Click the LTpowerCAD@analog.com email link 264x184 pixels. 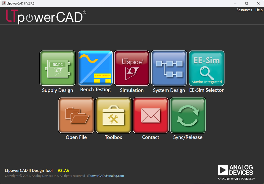pos(105,176)
